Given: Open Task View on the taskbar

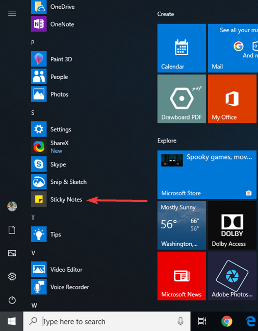Looking at the screenshot, I should (202, 321).
